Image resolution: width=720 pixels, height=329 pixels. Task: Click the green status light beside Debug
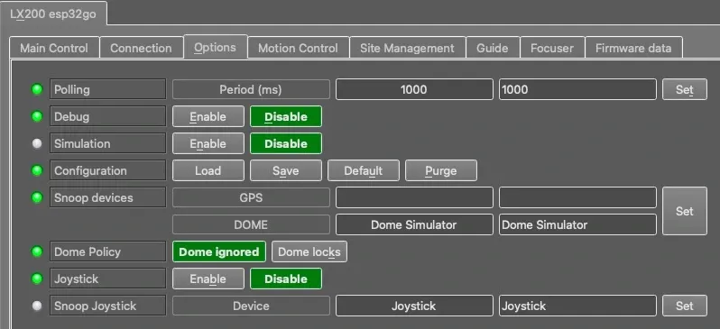click(37, 116)
